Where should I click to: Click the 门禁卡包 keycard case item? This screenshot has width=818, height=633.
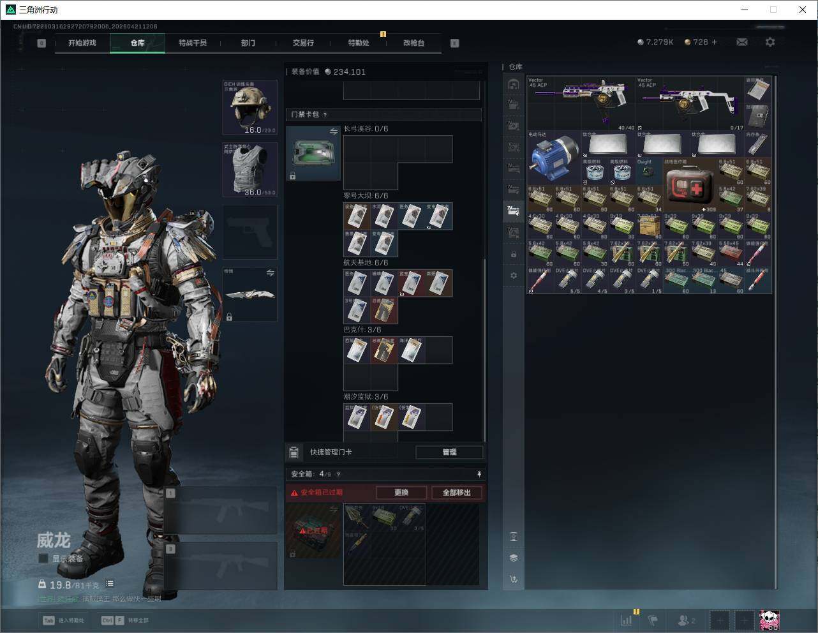tap(313, 153)
